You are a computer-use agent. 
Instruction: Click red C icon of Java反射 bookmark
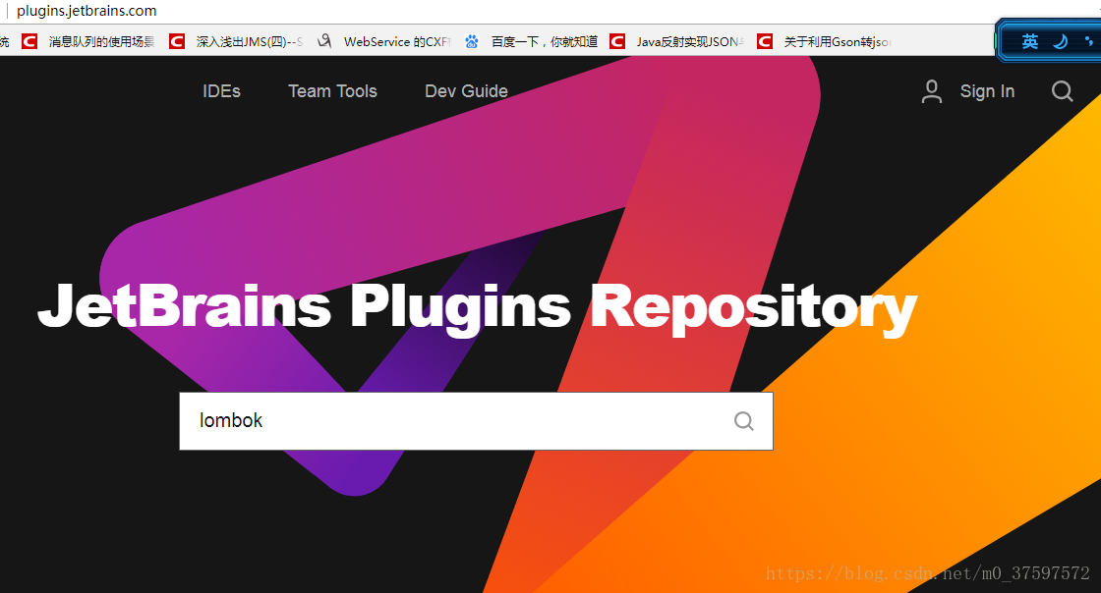tap(617, 41)
